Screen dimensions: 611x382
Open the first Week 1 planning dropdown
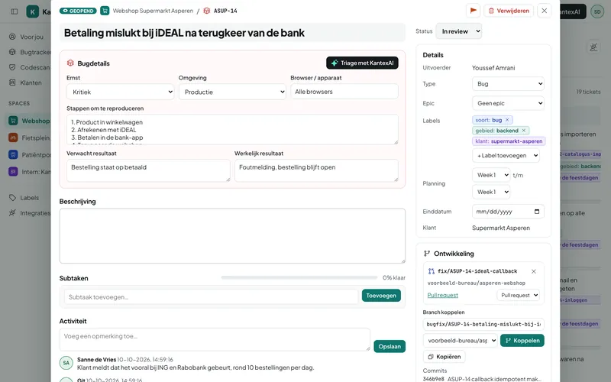click(x=490, y=175)
